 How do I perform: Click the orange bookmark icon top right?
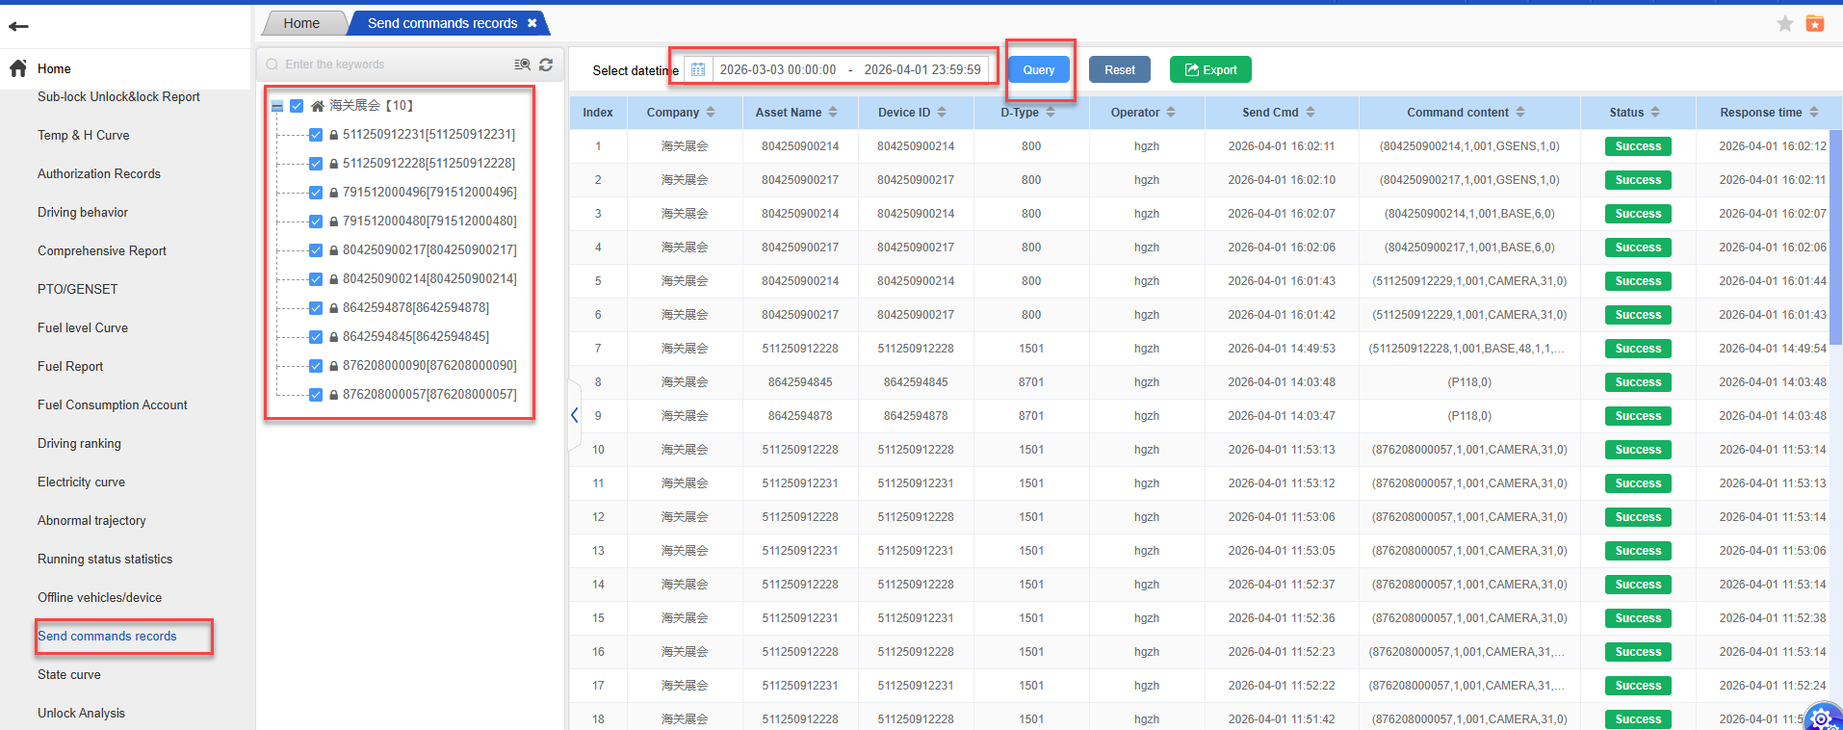(x=1814, y=24)
